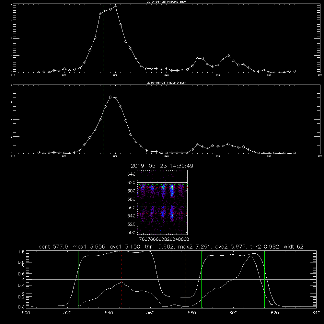Click the dawn plot title text
This screenshot has width=324, height=324.
click(x=167, y=2)
